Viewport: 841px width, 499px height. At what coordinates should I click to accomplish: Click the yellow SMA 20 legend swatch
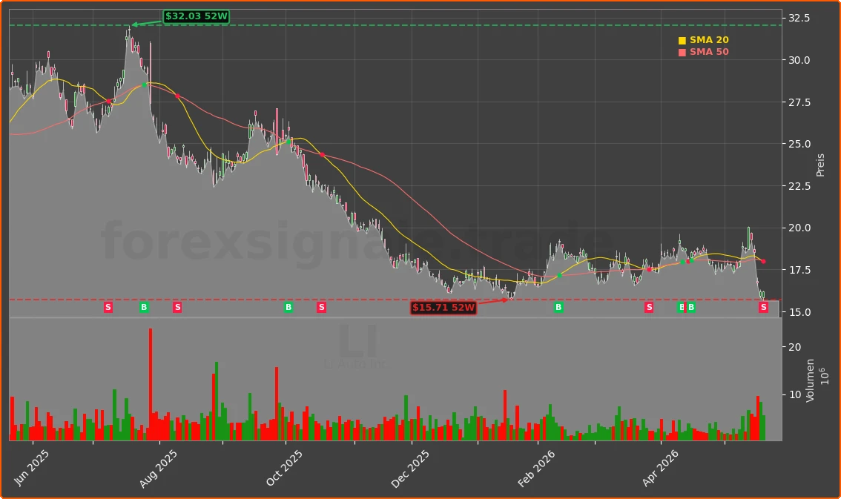coord(682,41)
